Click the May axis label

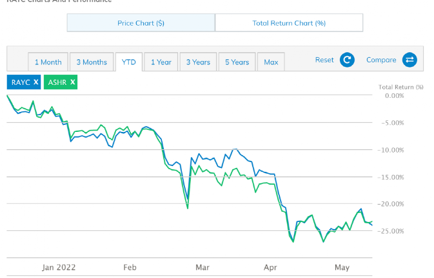(x=342, y=268)
